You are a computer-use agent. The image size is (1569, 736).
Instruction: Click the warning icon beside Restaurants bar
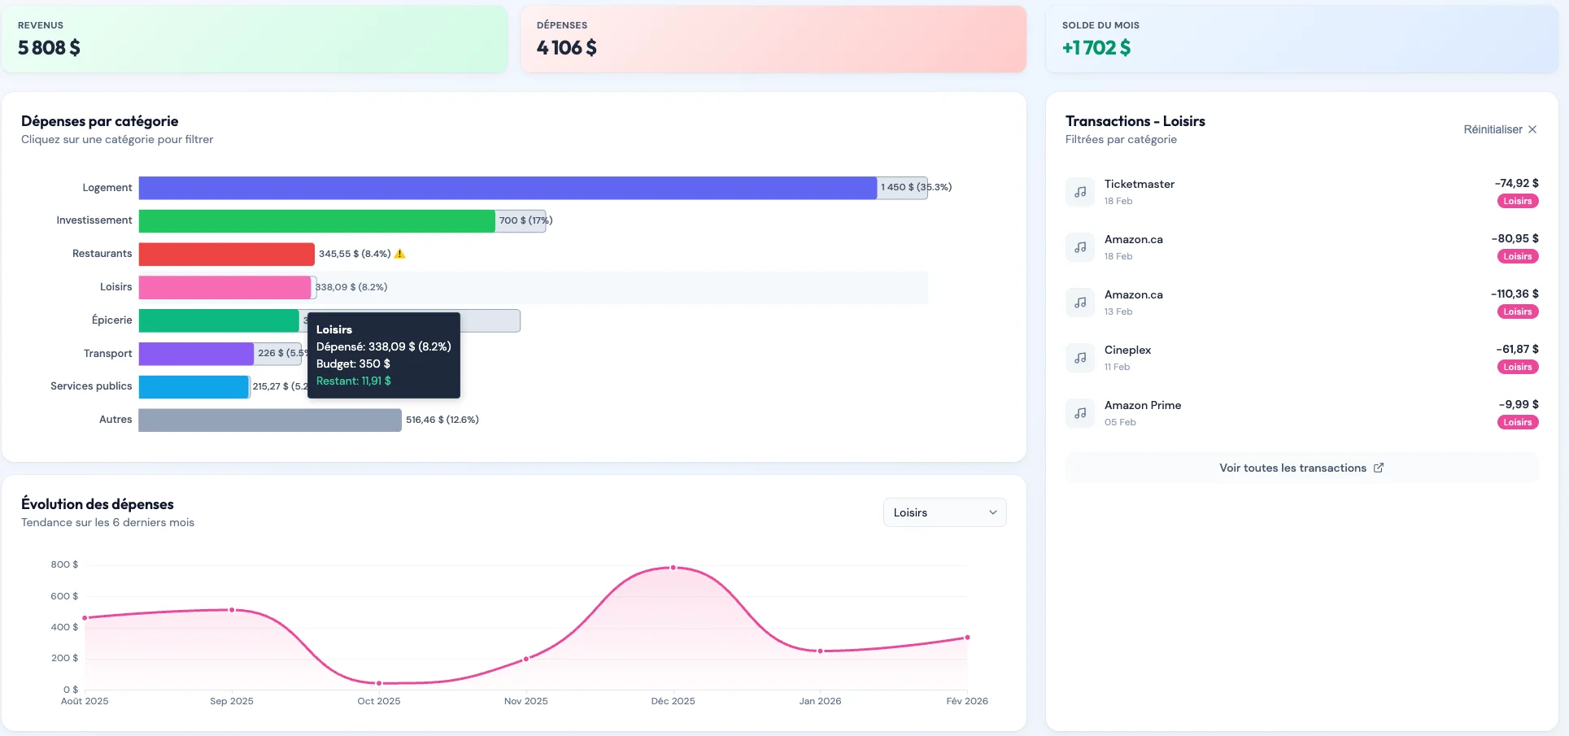pyautogui.click(x=399, y=254)
